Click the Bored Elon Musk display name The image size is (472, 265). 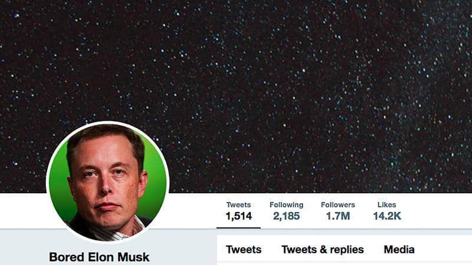(99, 257)
